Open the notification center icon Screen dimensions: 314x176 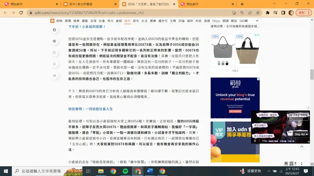306,171
